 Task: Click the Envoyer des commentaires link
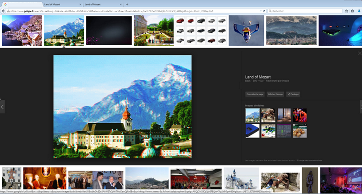click(x=310, y=161)
